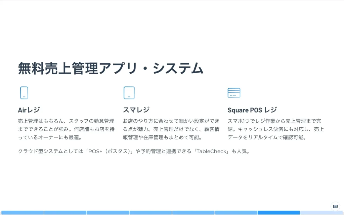The height and width of the screenshot is (215, 344).
Task: Click the smartphone icon above Airレジ
Action: coord(24,93)
